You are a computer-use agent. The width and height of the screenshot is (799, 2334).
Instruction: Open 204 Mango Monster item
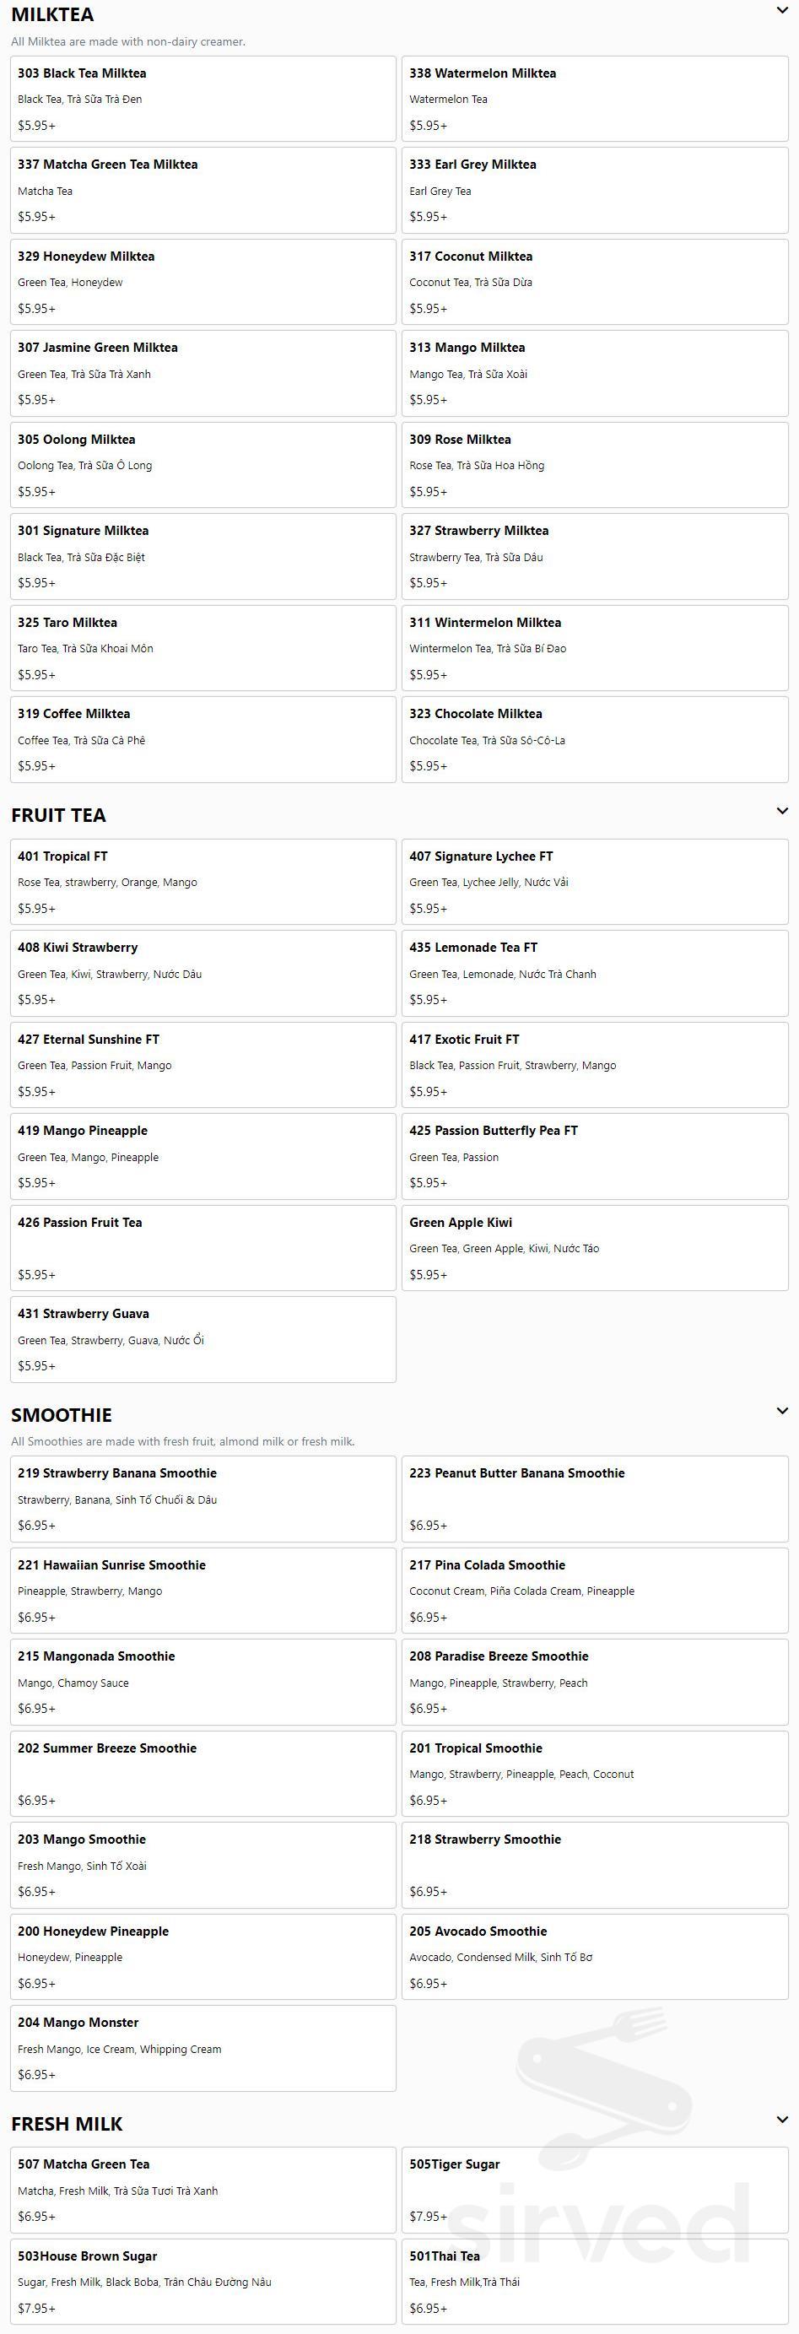click(203, 2048)
